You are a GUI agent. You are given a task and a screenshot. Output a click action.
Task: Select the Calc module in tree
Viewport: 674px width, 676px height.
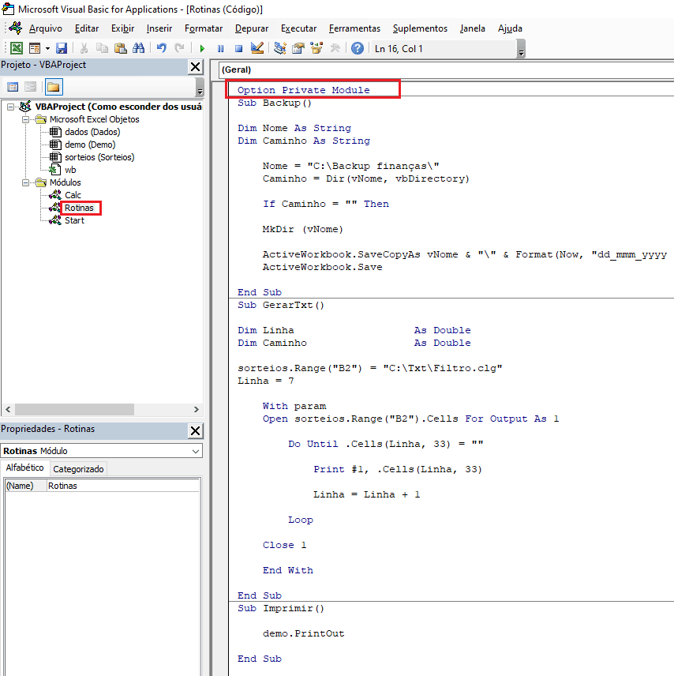73,195
